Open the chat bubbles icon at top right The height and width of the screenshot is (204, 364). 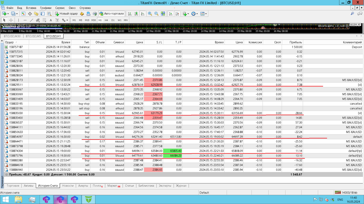[x=360, y=14]
